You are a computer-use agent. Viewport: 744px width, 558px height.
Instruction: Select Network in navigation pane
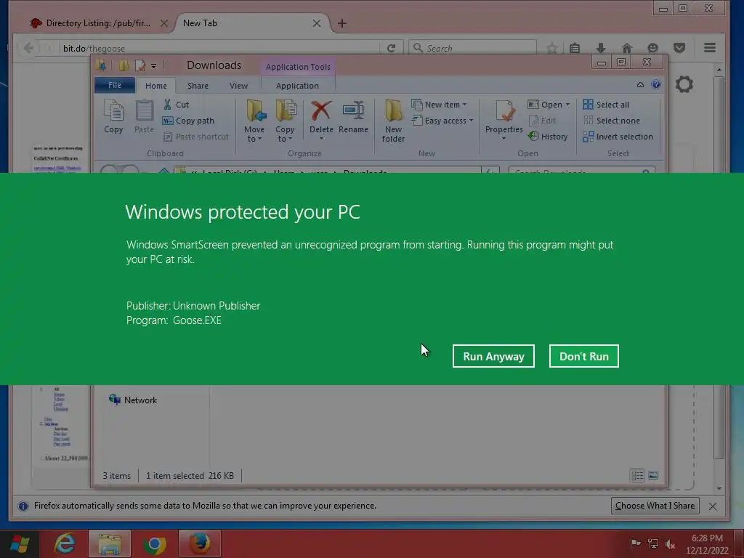tap(133, 400)
